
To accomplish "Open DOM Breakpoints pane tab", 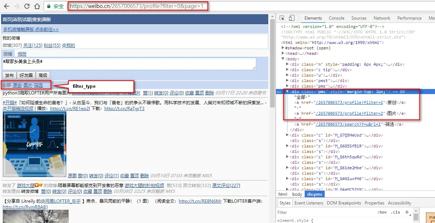I will point(344,203).
